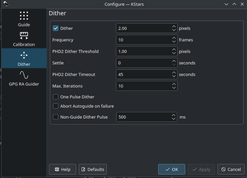Increase PHD2 Dither Threshold with up arrow

174,50
